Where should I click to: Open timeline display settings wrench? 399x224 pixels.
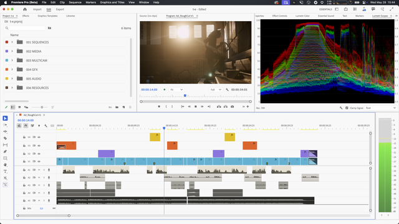pos(46,126)
